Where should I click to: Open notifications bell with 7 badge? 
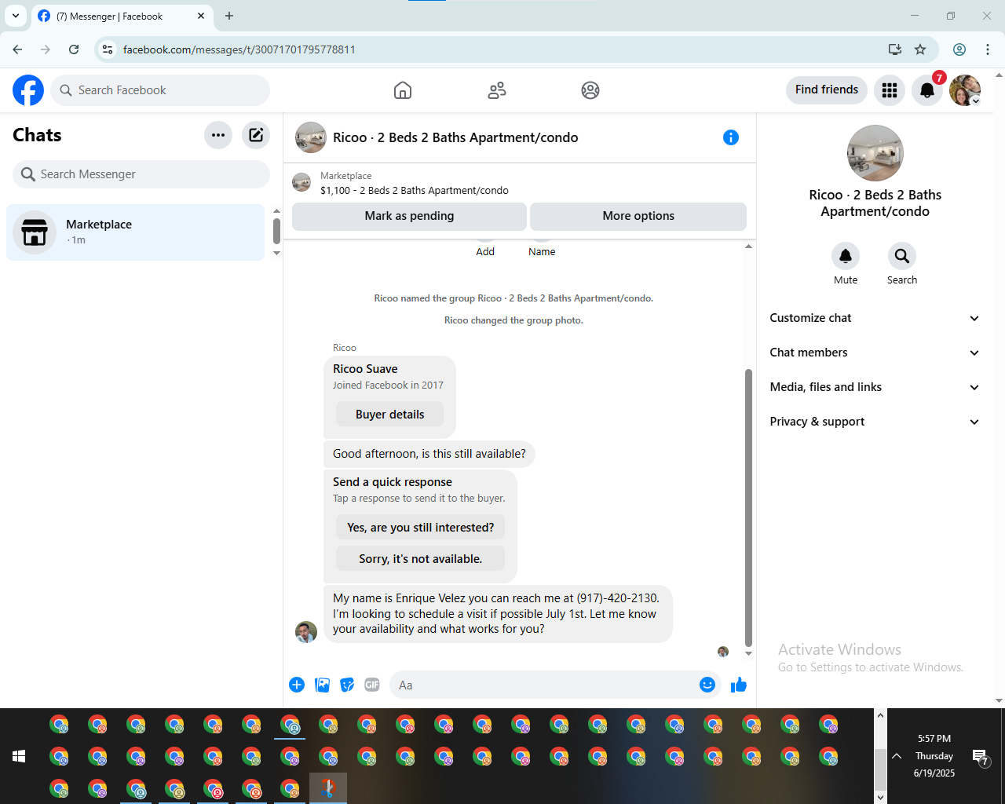(x=927, y=90)
